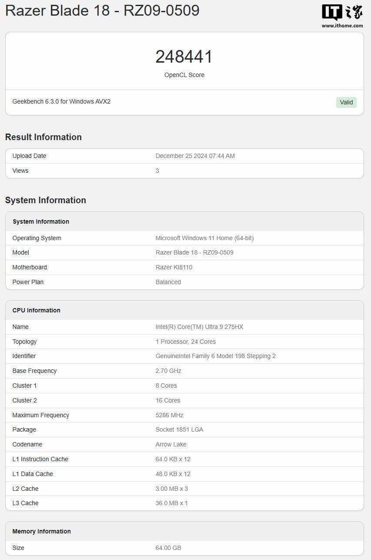Select the L2 cache value "3.00 MB x 3"
371x560 pixels.
tap(172, 489)
